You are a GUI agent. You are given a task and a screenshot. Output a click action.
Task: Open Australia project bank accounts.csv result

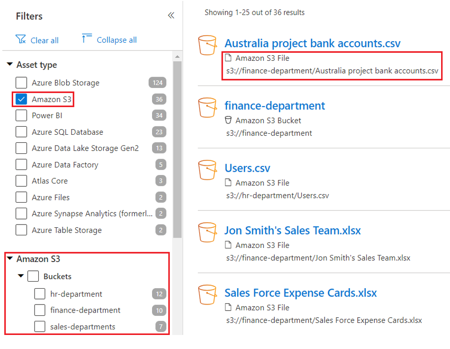[x=312, y=44]
